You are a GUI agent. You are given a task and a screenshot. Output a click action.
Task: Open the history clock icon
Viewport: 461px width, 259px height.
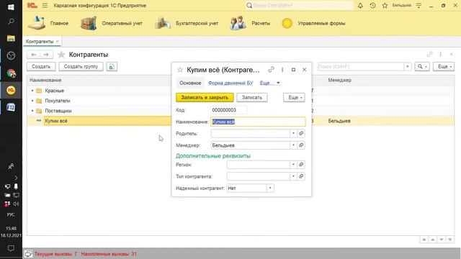(372, 6)
